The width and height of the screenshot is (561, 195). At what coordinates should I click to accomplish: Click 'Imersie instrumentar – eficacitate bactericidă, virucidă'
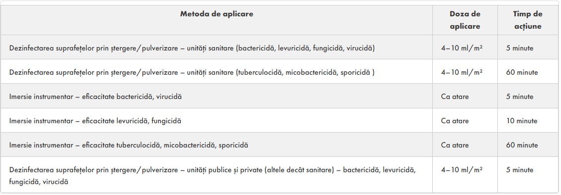[x=95, y=97]
